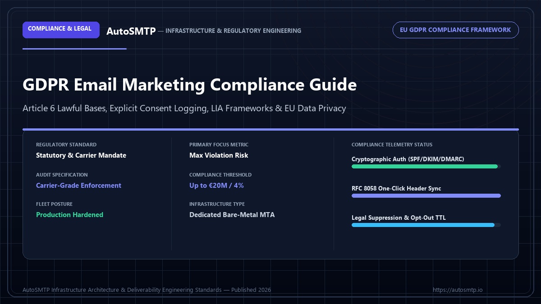Click the Article 6 Lawful Bases subtitle
541x304 pixels.
[184, 109]
